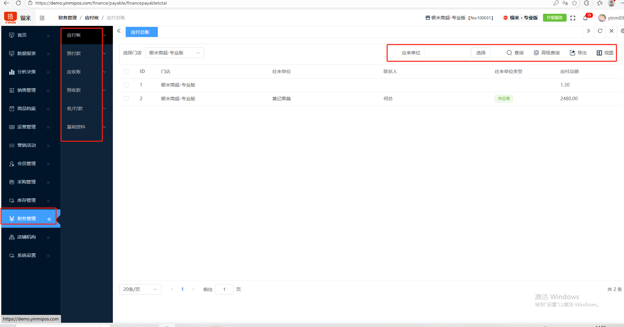Click the refresh icon in tab bar
This screenshot has width=624, height=327.
[x=600, y=31]
